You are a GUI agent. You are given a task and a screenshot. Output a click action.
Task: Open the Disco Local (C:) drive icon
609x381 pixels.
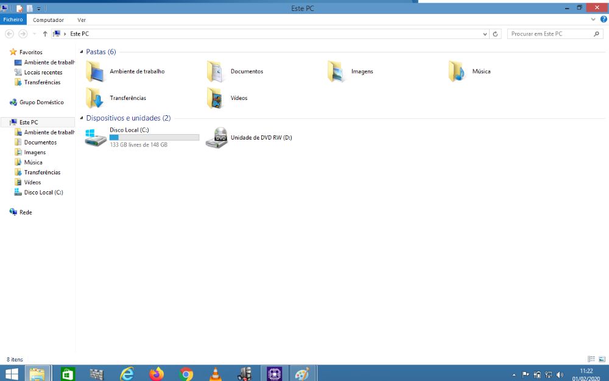tap(96, 138)
